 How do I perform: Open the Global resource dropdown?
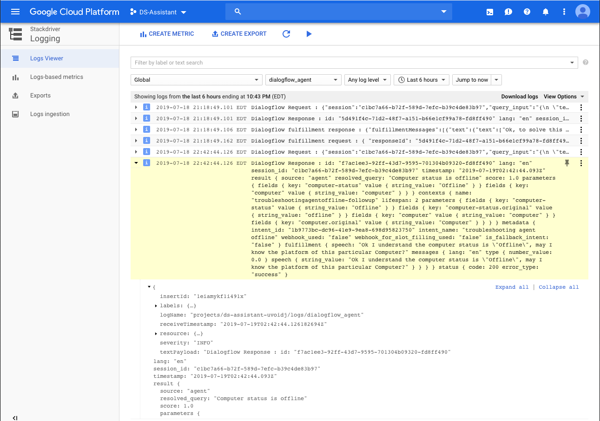[196, 80]
